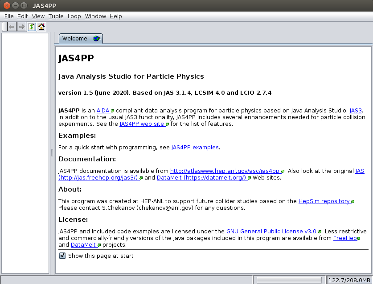This screenshot has width=373, height=284.
Task: Open the Loop menu
Action: 74,16
